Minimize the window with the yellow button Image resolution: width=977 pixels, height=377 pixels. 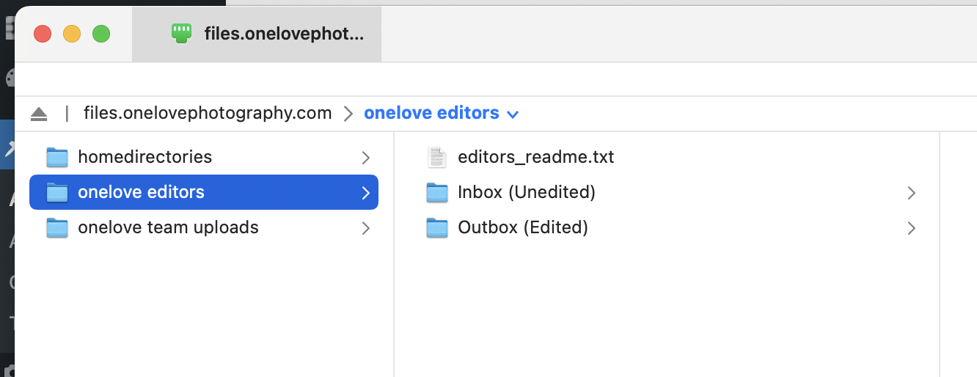(x=72, y=34)
